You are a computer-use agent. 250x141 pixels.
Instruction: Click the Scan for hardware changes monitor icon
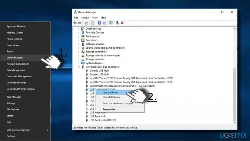pyautogui.click(x=111, y=23)
